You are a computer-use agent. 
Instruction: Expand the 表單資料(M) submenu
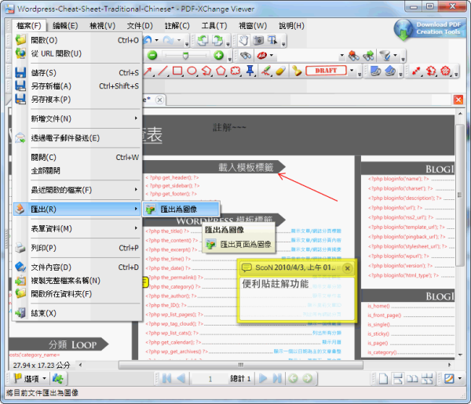click(x=77, y=229)
